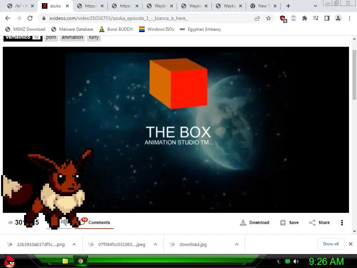Image resolution: width=357 pixels, height=268 pixels.
Task: Open the Chrome profile avatar
Action: click(338, 18)
